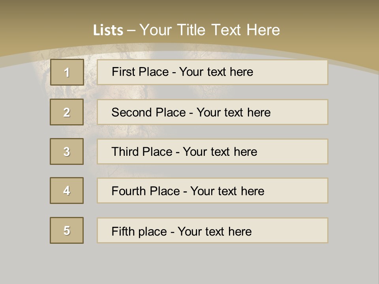379x284 pixels.
Task: Click the 'Fifth place' text box
Action: point(212,231)
